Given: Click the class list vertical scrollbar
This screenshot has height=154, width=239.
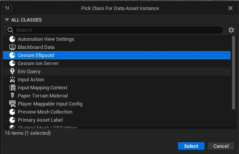Looking at the screenshot, I should (x=233, y=72).
